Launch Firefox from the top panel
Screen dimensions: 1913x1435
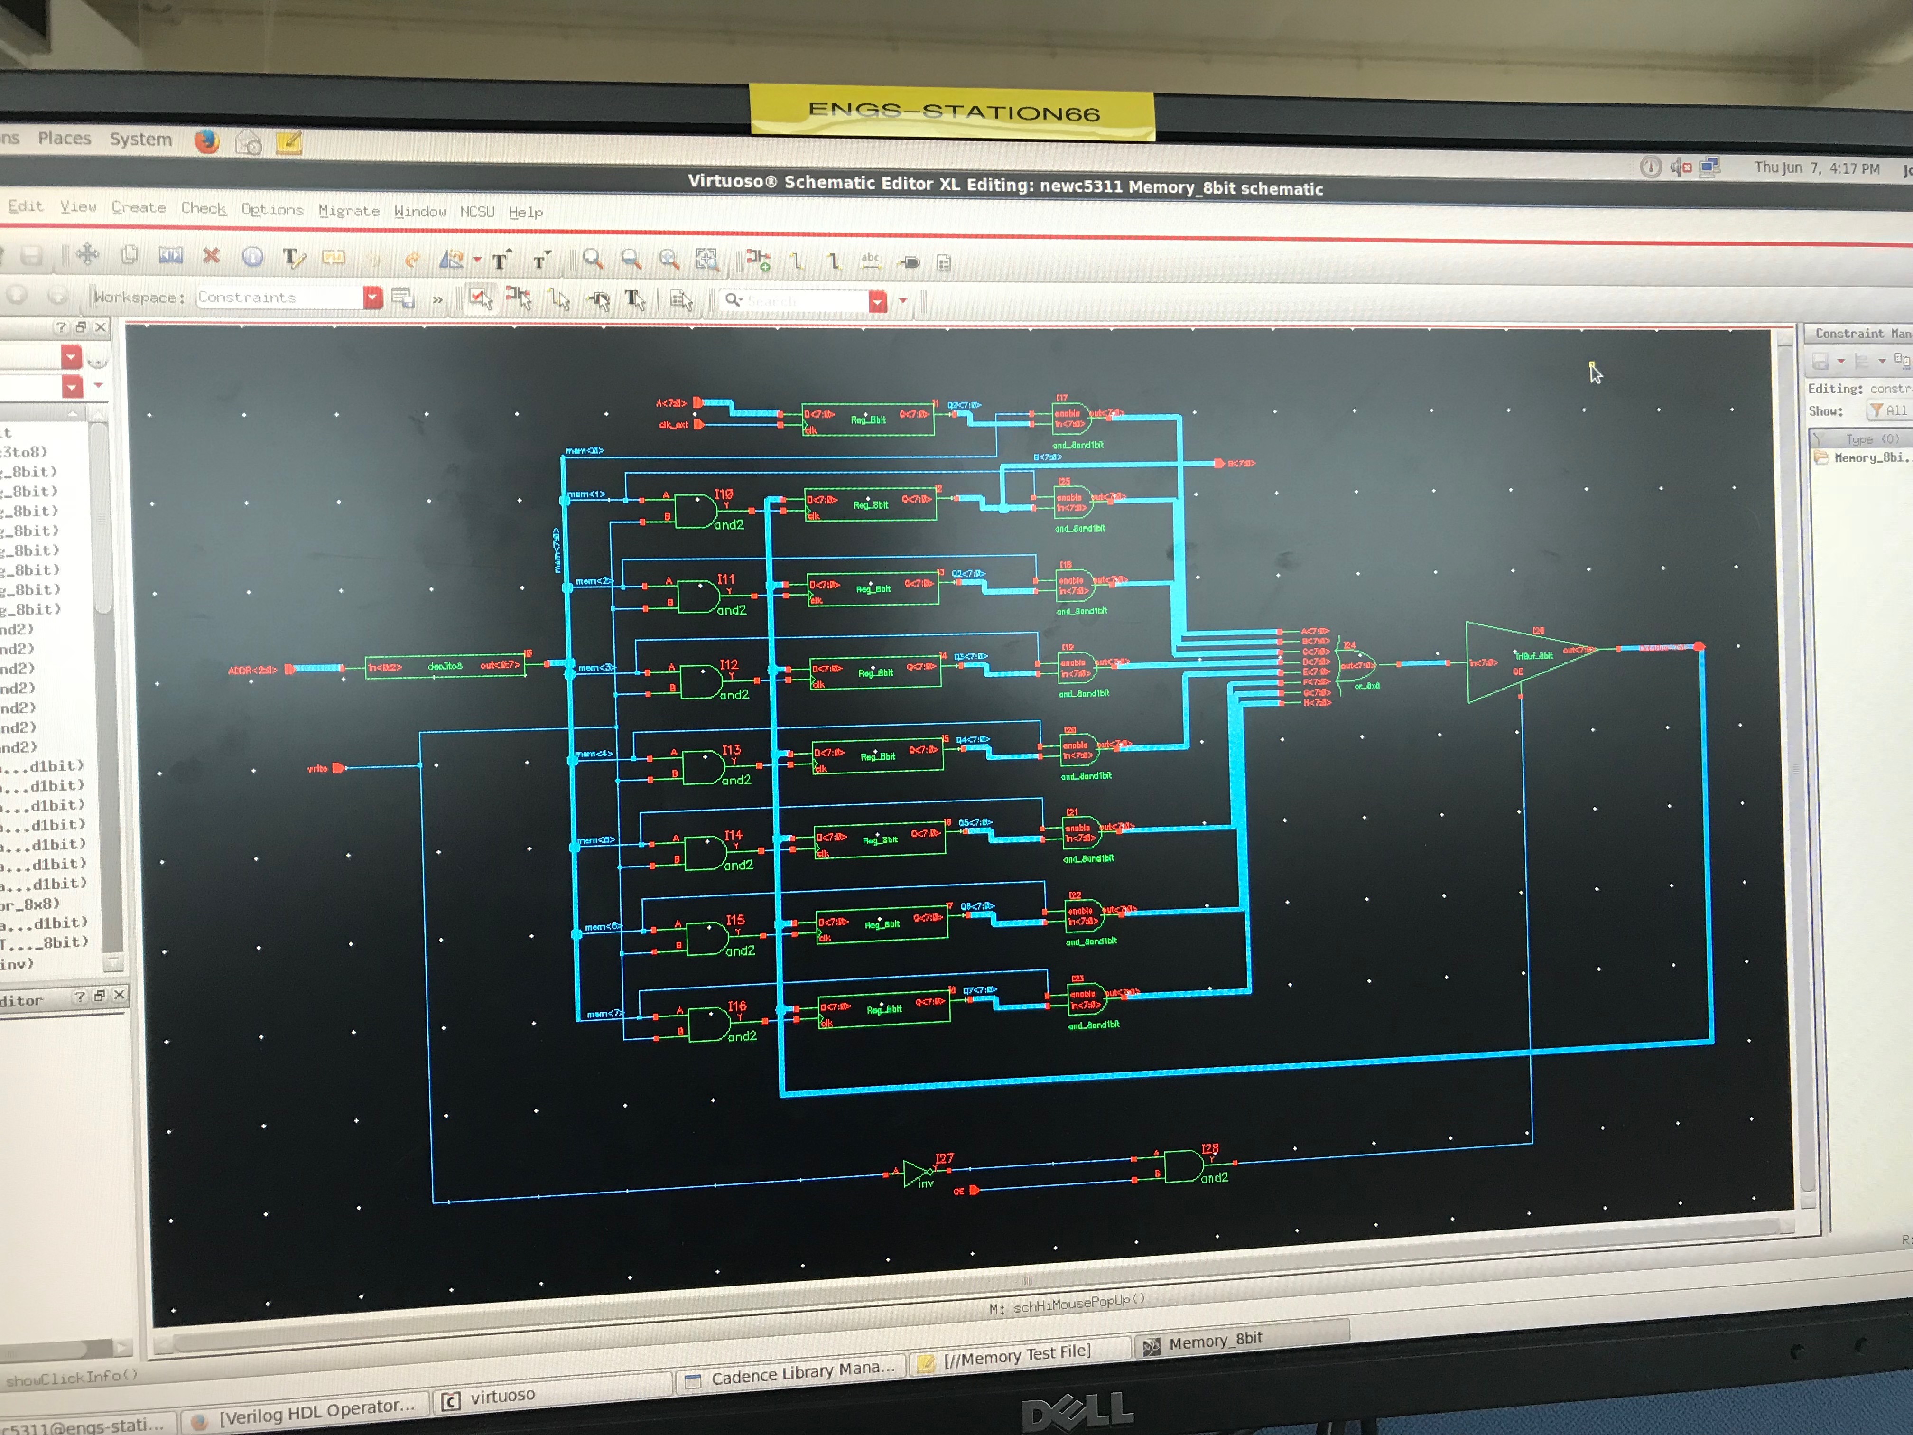(x=207, y=142)
